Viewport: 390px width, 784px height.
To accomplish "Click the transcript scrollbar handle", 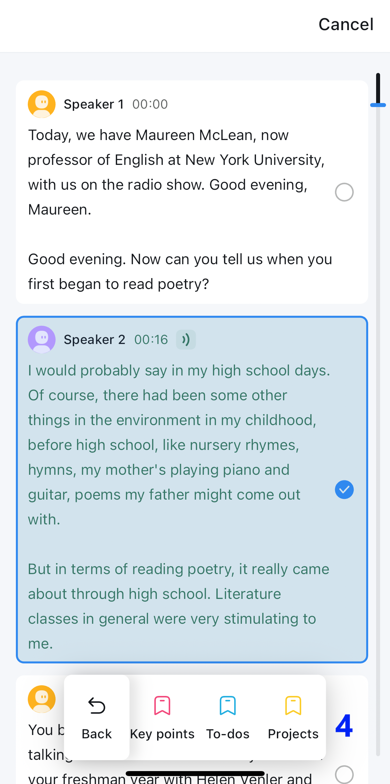I will [378, 105].
